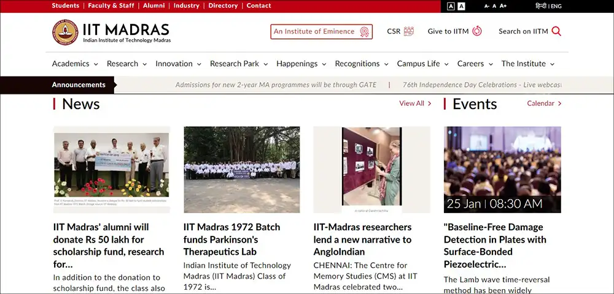Expand The Institute menu
The width and height of the screenshot is (614, 294).
528,64
